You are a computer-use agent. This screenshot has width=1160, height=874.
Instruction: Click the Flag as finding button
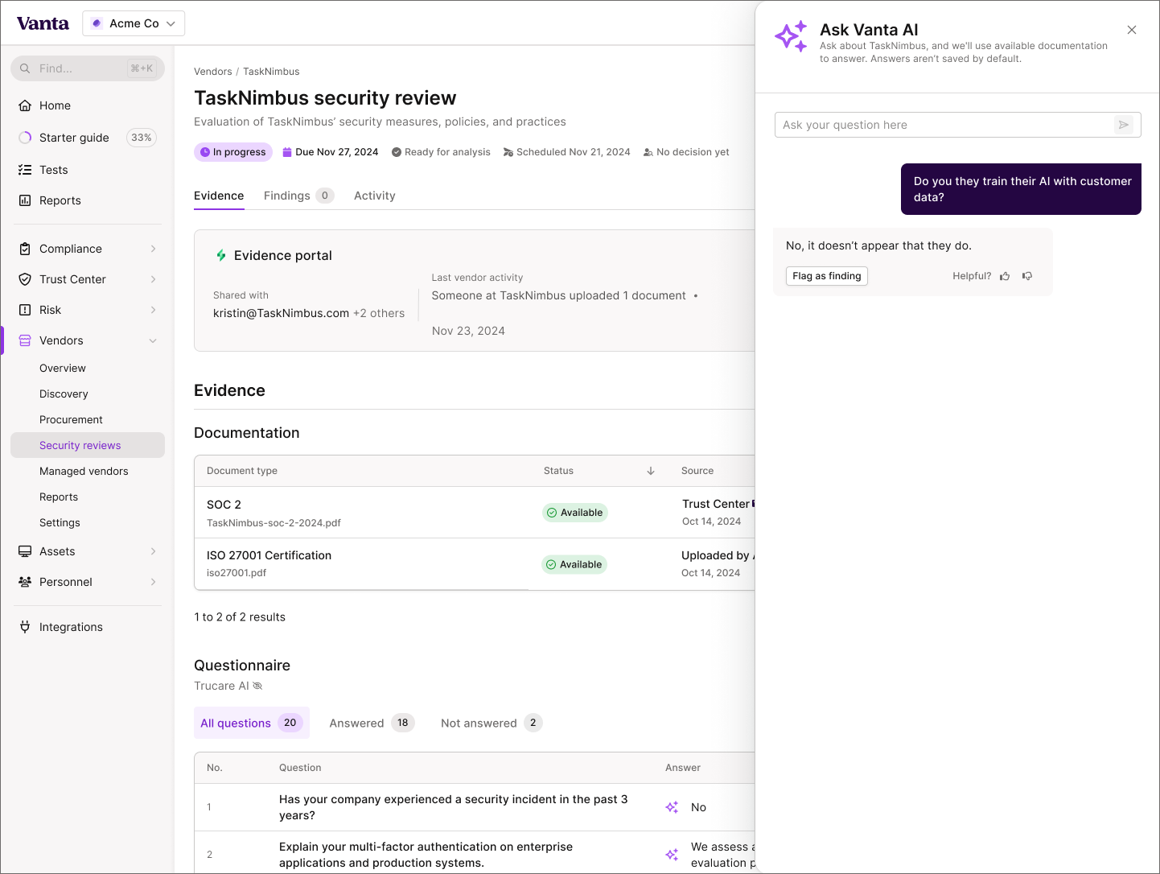coord(827,276)
